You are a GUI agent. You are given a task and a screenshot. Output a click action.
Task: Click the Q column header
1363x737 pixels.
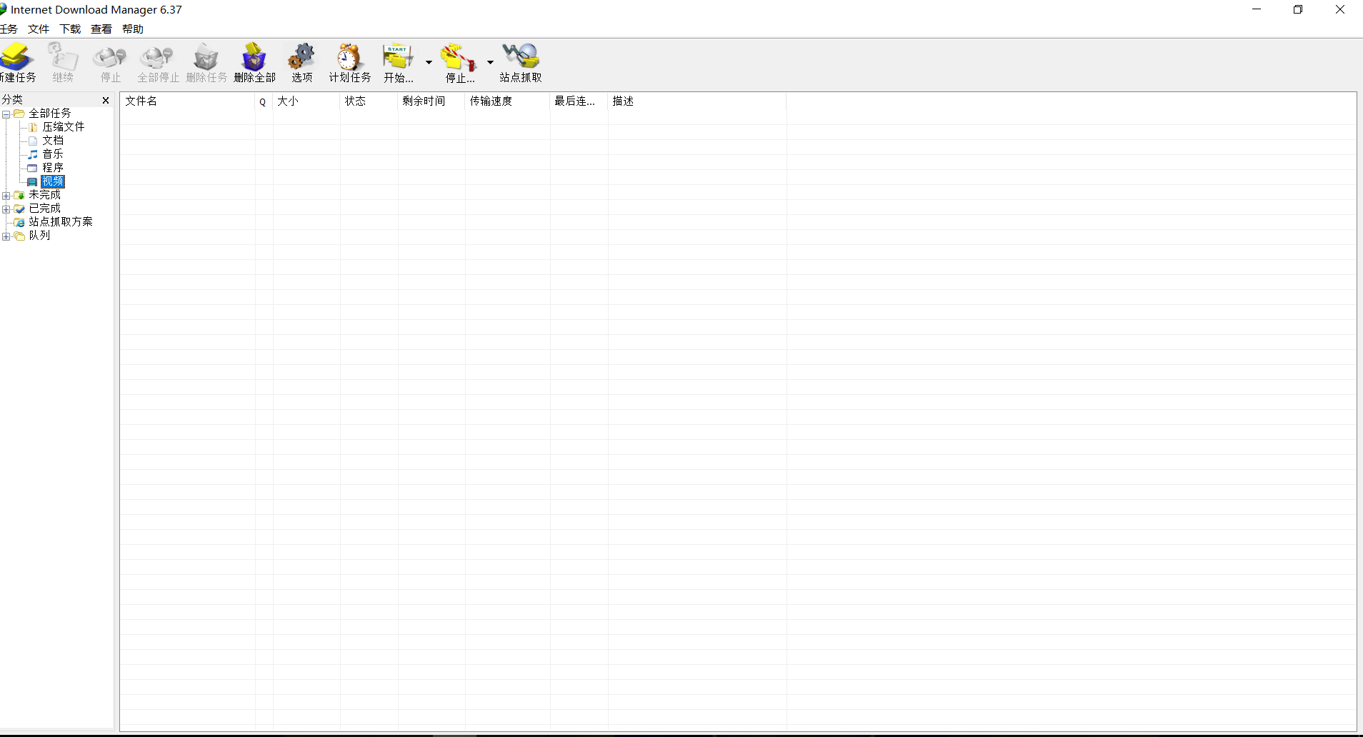(x=264, y=101)
